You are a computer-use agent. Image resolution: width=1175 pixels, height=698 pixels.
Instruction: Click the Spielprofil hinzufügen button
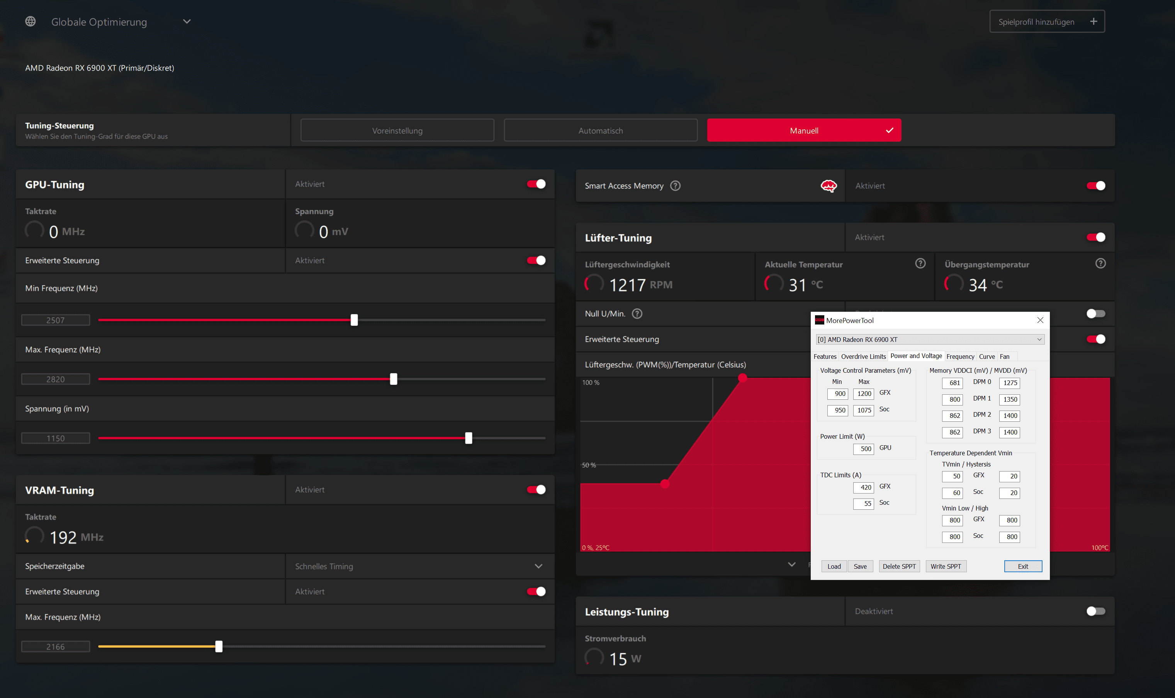(1047, 22)
